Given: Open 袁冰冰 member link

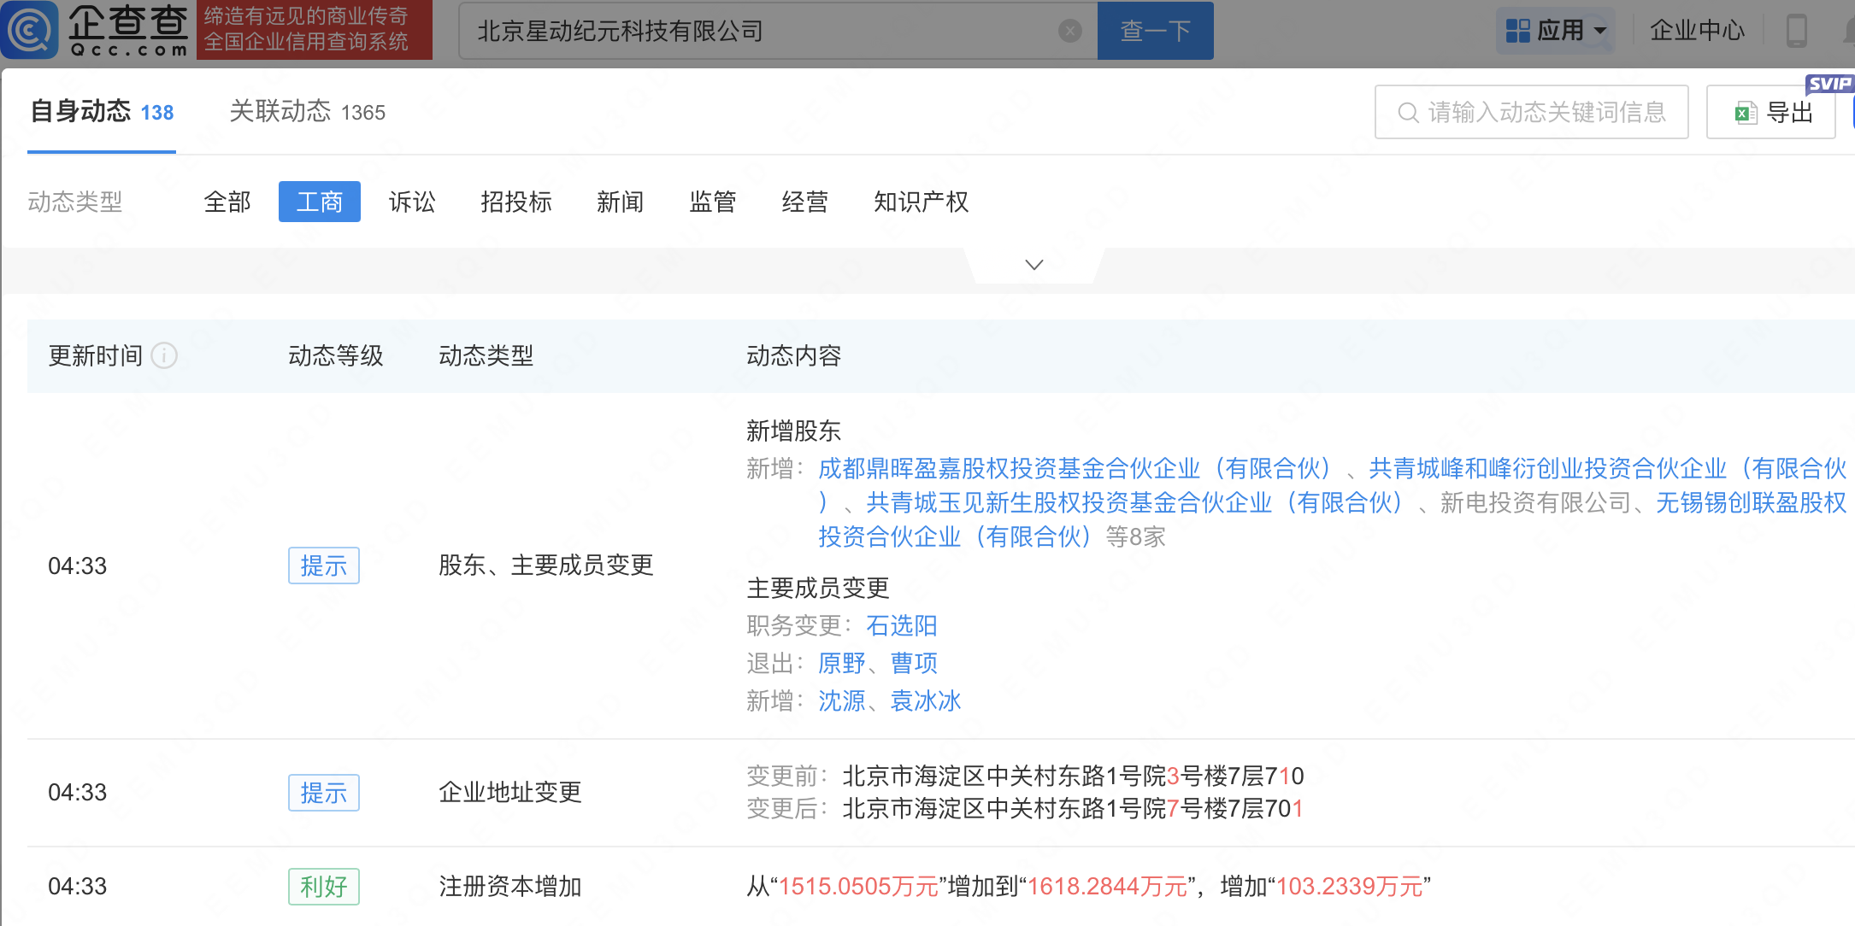Looking at the screenshot, I should click(x=926, y=701).
